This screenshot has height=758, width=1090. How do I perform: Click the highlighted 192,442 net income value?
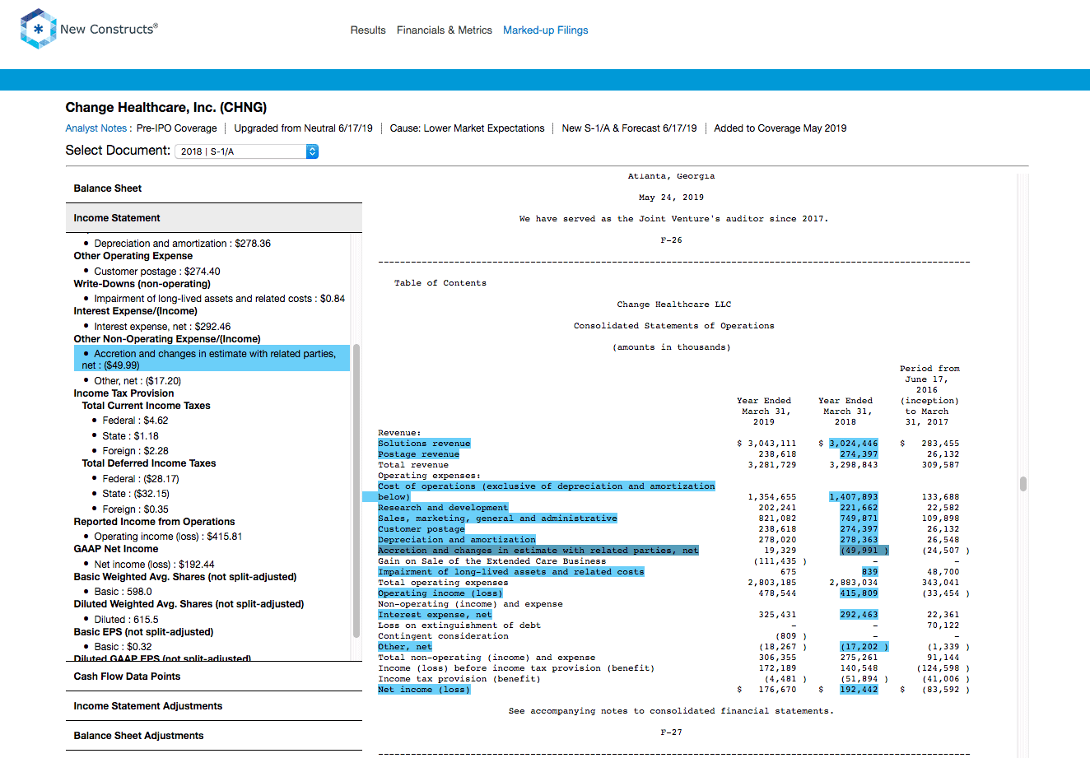pyautogui.click(x=859, y=690)
